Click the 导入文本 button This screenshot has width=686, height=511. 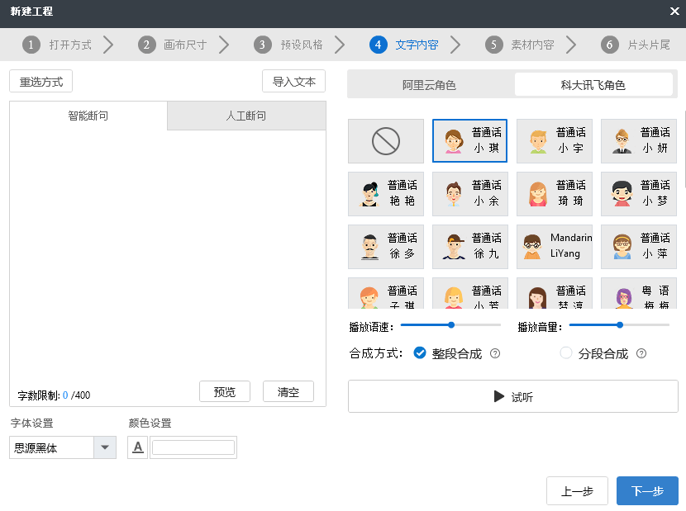coord(294,81)
